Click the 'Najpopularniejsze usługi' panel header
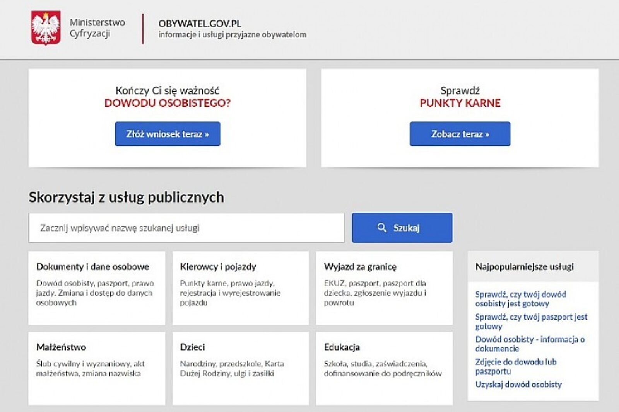Screen dimensions: 619x412 (524, 267)
